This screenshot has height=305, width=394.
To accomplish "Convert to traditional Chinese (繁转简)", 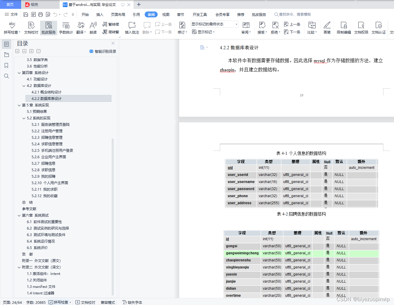I will [x=111, y=24].
